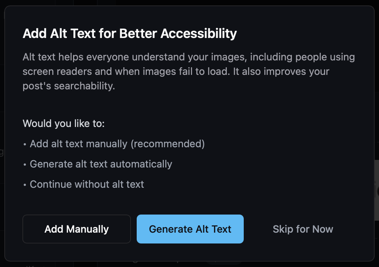Screen dimensions: 379x267
Task: Click the bullet dot before "Generate alt text automatically"
Action: coord(25,165)
